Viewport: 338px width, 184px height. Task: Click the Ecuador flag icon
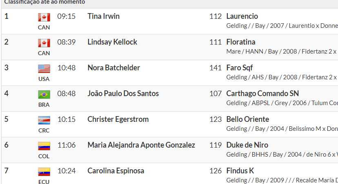point(44,172)
